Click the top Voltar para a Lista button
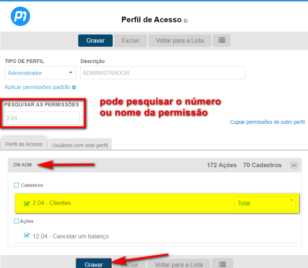This screenshot has height=268, width=308. pyautogui.click(x=180, y=40)
